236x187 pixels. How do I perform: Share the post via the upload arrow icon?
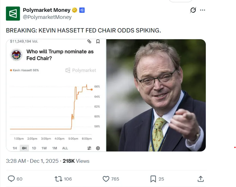[x=200, y=179]
